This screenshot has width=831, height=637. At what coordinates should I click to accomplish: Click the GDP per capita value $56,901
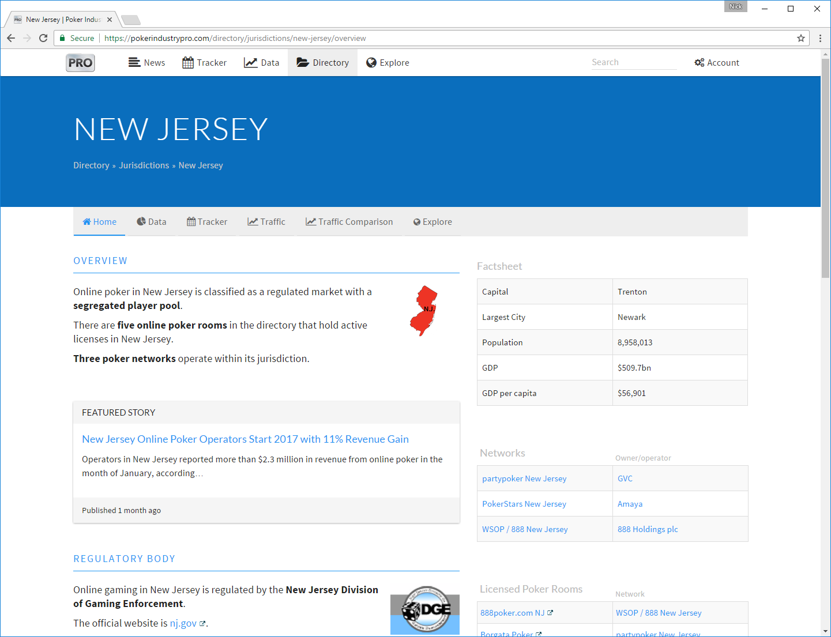click(x=631, y=393)
